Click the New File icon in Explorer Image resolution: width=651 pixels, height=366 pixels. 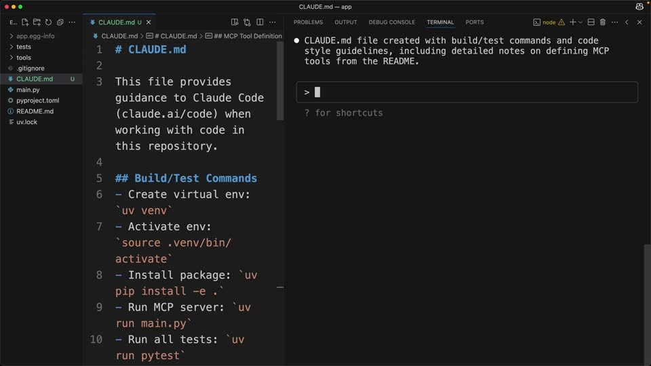point(25,22)
